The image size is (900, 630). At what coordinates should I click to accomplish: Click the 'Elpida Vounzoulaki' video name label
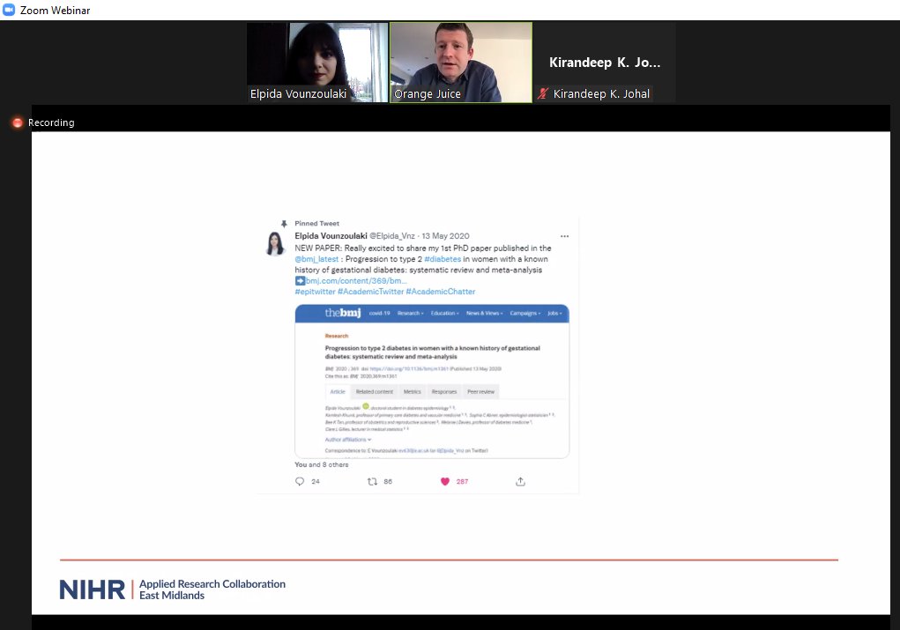298,94
